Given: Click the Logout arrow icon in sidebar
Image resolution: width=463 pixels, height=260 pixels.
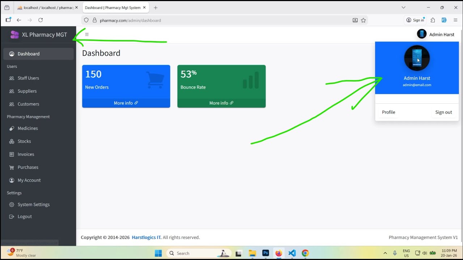Looking at the screenshot, I should pos(12,217).
